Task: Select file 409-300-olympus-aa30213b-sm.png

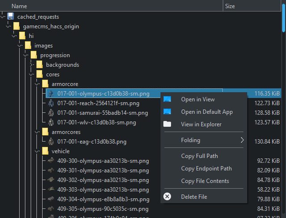Action: point(103,161)
